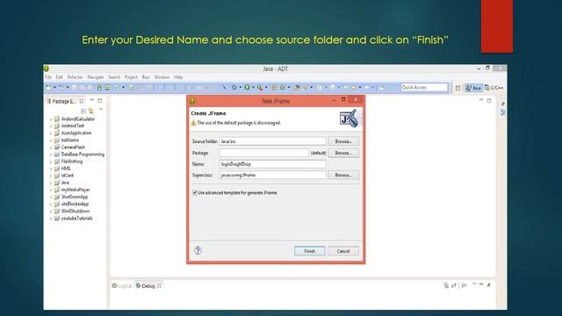Screen dimensions: 562x316
Task: Expand the AzanApplication project arrow
Action: [x=51, y=133]
